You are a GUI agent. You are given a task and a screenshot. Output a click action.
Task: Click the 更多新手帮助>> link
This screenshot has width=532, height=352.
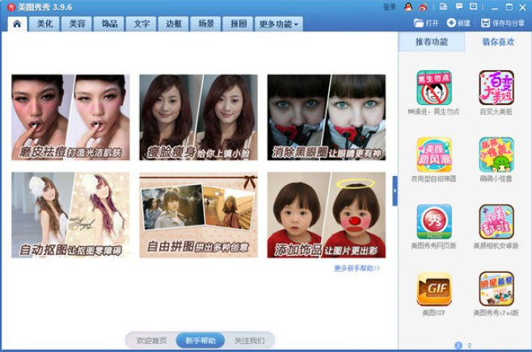point(357,268)
